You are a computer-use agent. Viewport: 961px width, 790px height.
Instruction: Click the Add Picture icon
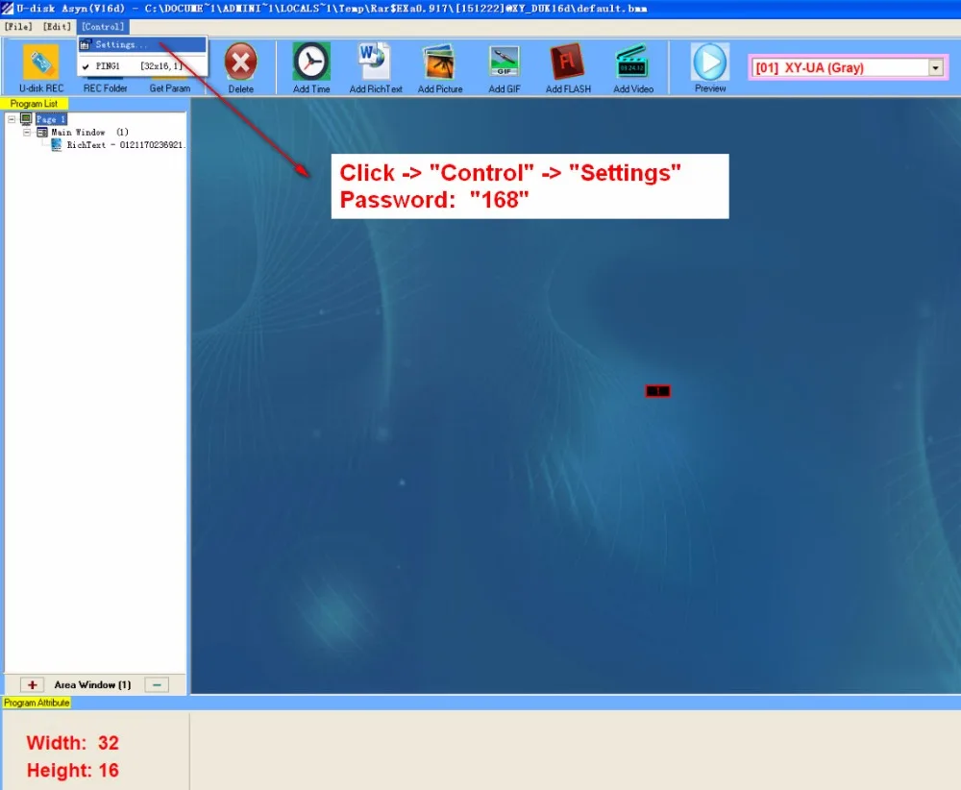pyautogui.click(x=440, y=62)
